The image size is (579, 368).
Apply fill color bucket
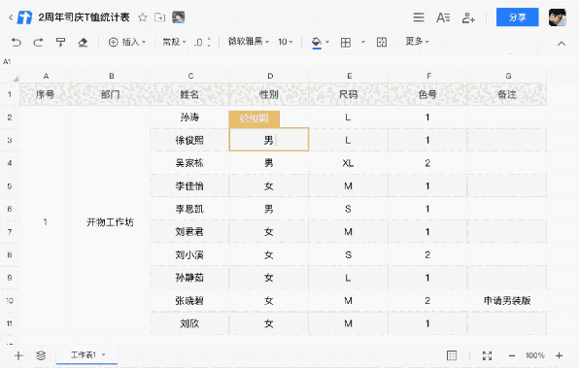pyautogui.click(x=317, y=43)
